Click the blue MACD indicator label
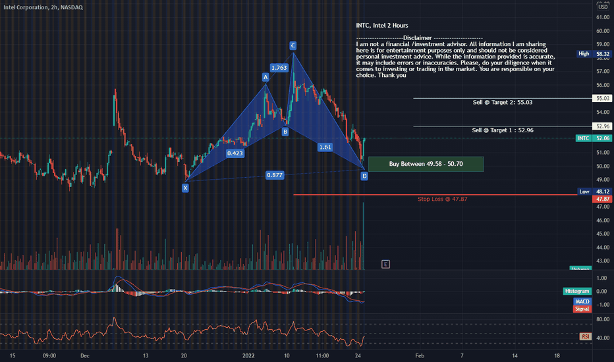614x362 pixels. [x=582, y=301]
